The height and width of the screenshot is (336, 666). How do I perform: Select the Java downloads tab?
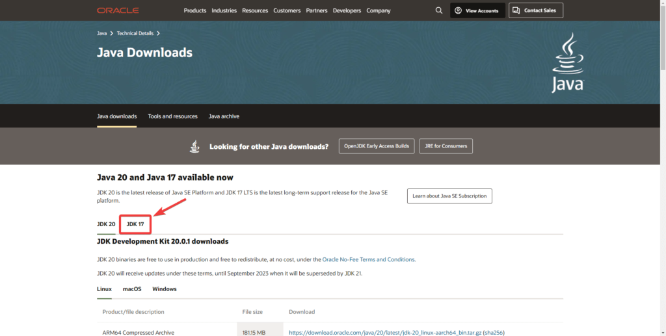(117, 116)
